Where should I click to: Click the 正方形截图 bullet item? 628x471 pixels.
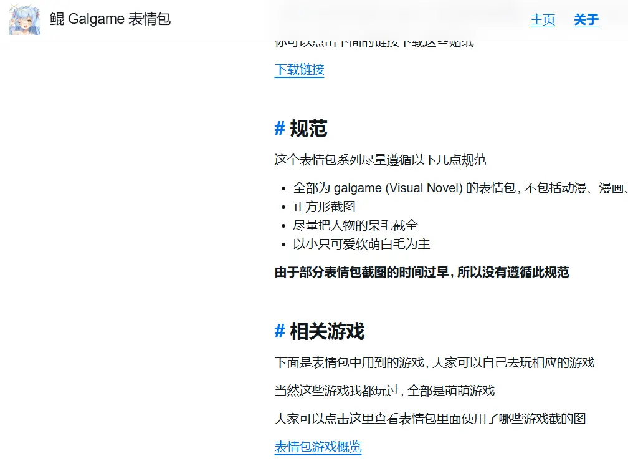(x=324, y=206)
